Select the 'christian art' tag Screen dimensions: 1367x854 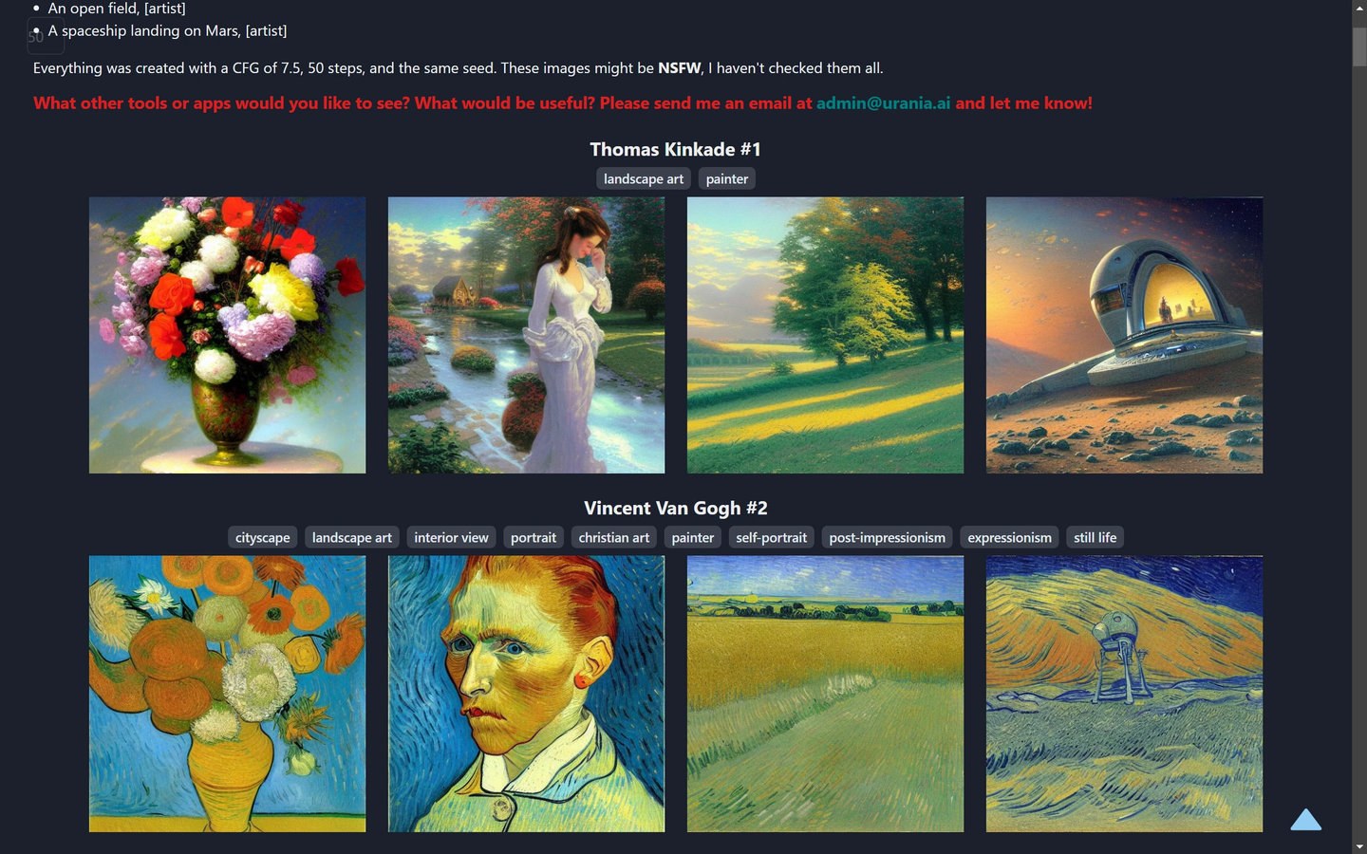614,537
